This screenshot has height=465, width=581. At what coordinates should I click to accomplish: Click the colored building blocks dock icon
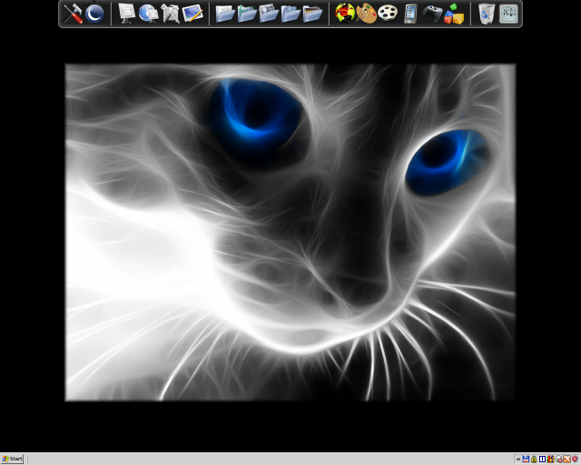click(x=454, y=14)
